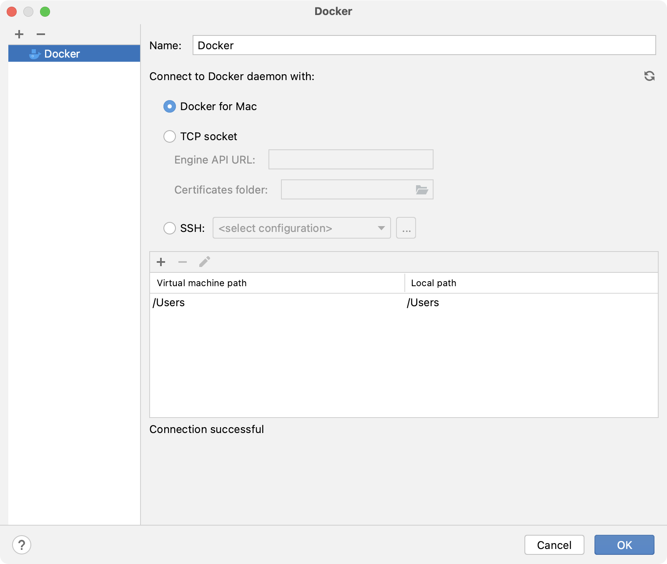
Task: Expand the SSH configuration list arrow
Action: tap(381, 228)
